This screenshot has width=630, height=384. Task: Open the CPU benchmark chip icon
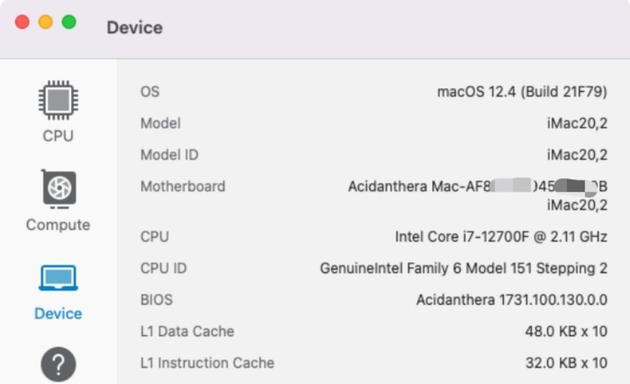pos(58,100)
